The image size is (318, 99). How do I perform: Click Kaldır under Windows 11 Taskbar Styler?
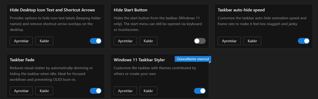click(x=148, y=91)
